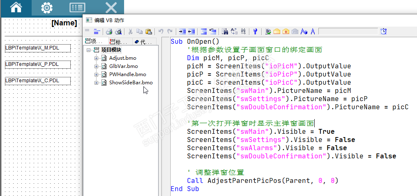Undo the last edit

(161, 31)
